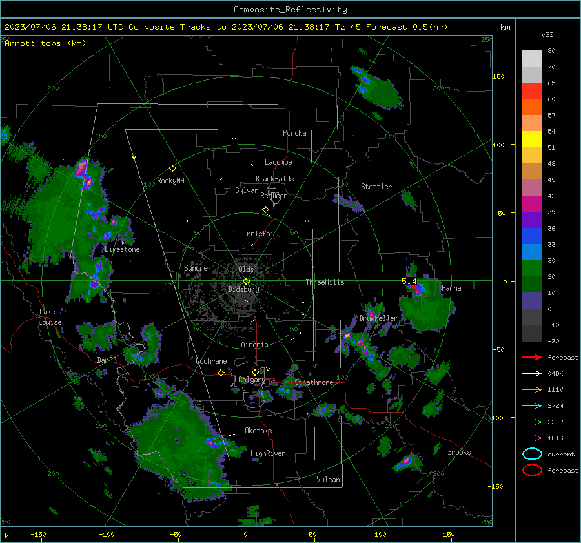Click the yellow diamond marker below Cochrane
This screenshot has height=543, width=581.
pos(221,373)
